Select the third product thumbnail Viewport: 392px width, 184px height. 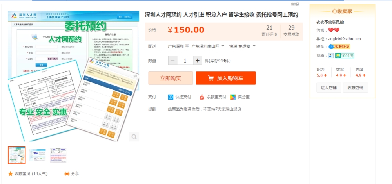pos(58,155)
